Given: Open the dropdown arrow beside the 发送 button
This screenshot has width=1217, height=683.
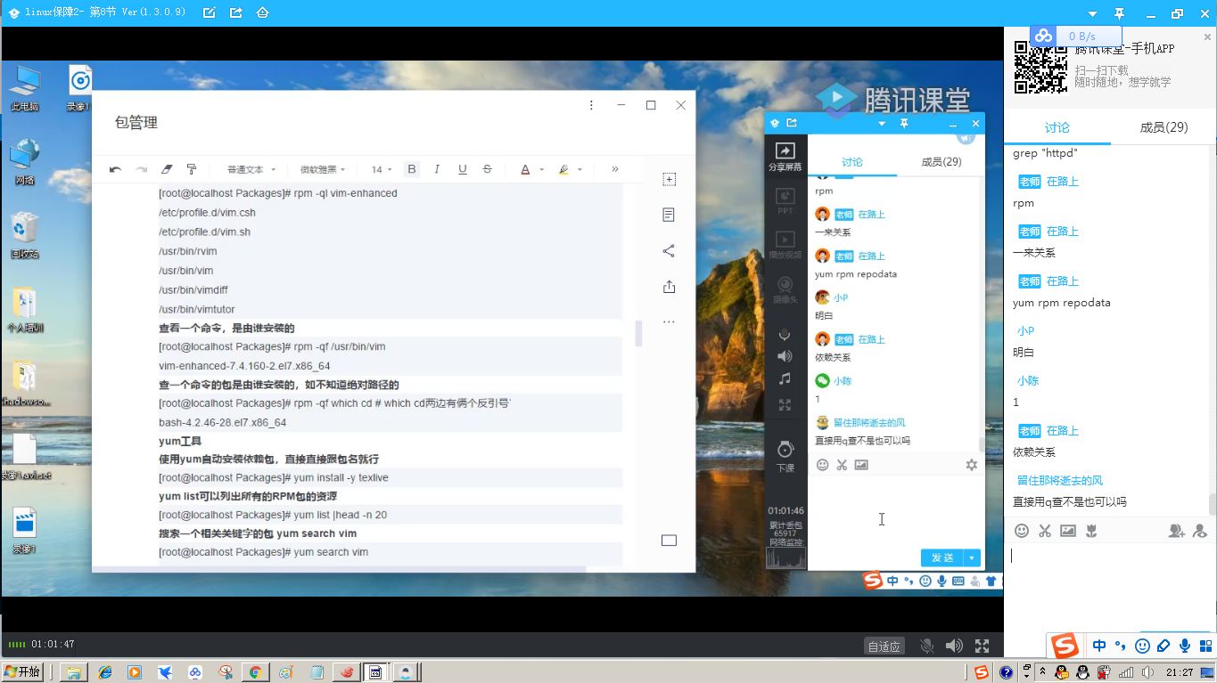Looking at the screenshot, I should (x=973, y=557).
